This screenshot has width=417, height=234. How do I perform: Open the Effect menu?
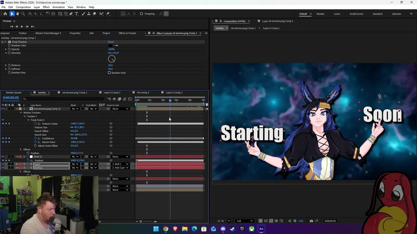coord(46,7)
